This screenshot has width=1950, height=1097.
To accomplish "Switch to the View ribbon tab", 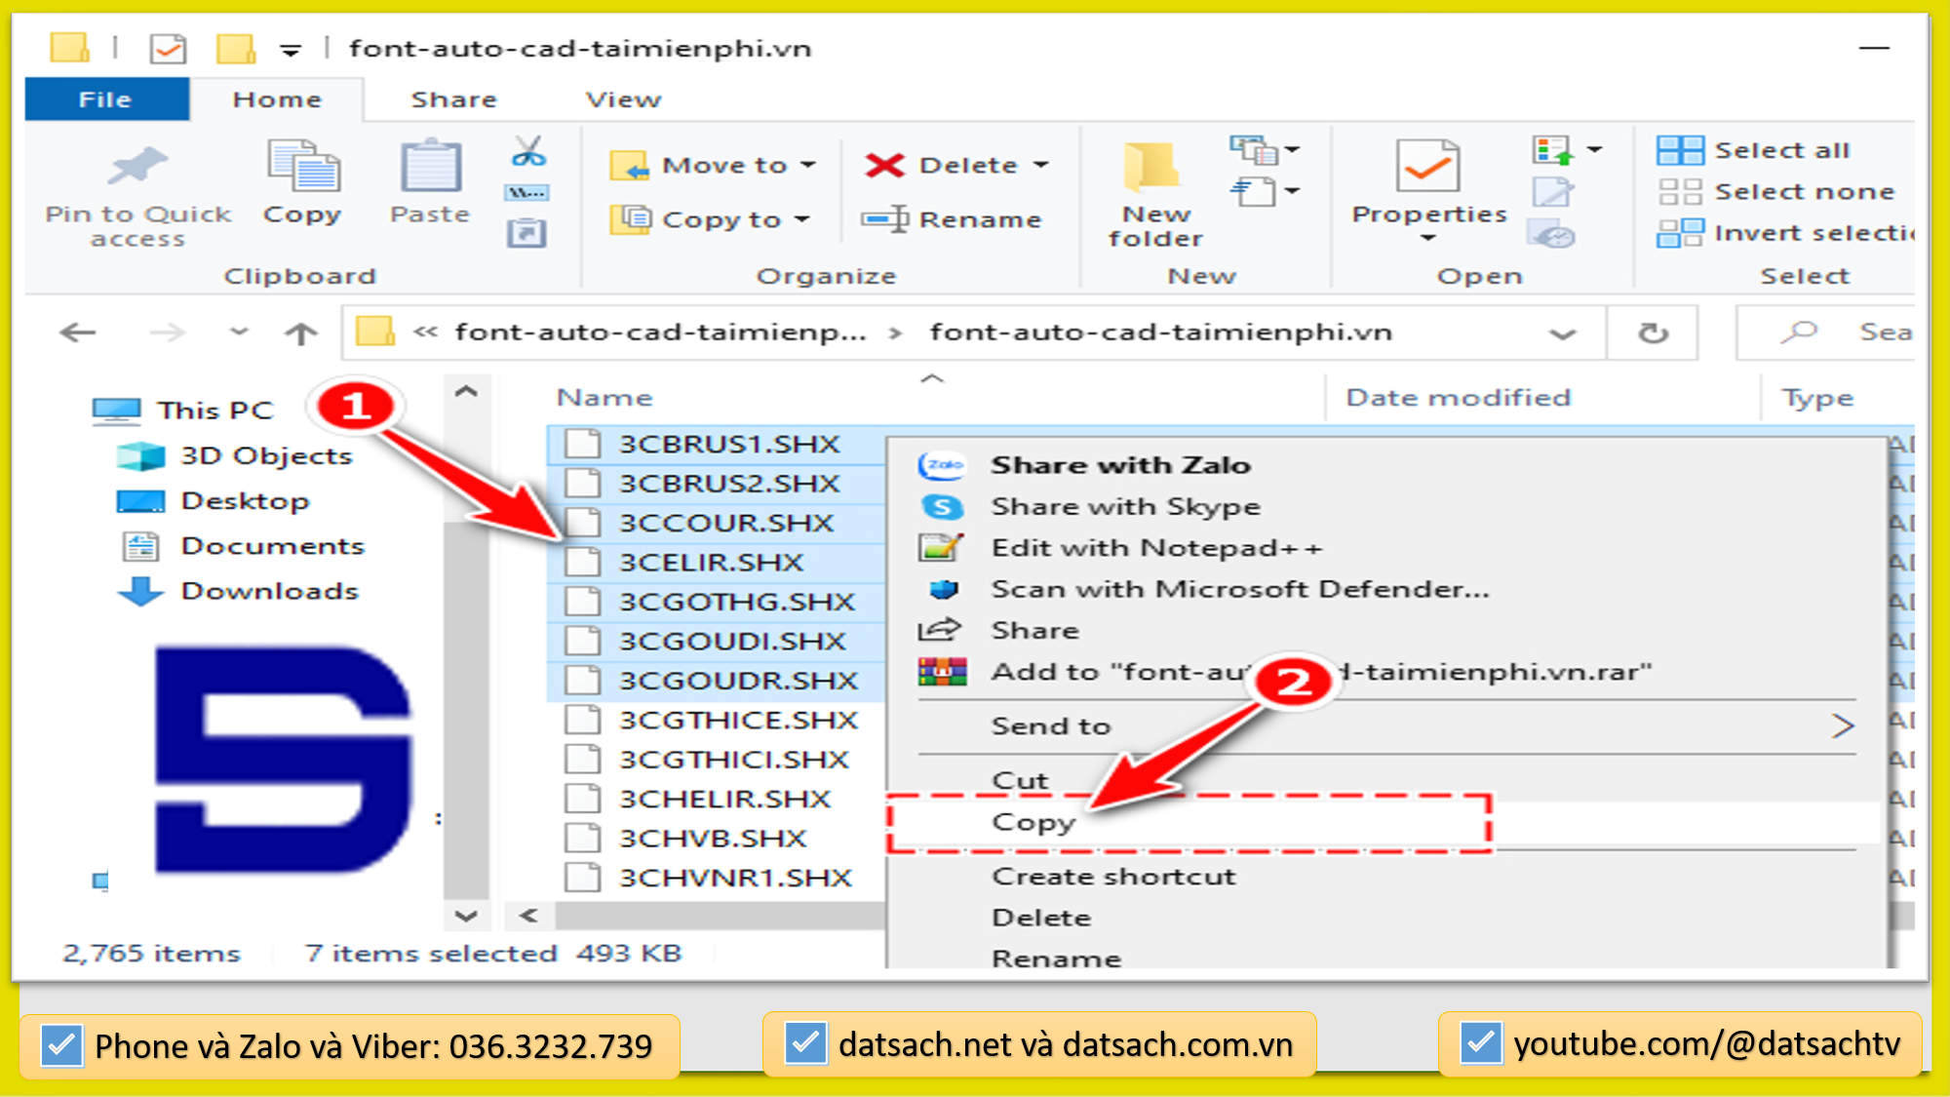I will coord(622,98).
